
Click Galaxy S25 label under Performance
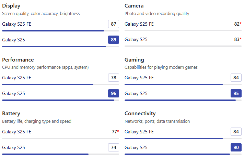click(x=13, y=94)
